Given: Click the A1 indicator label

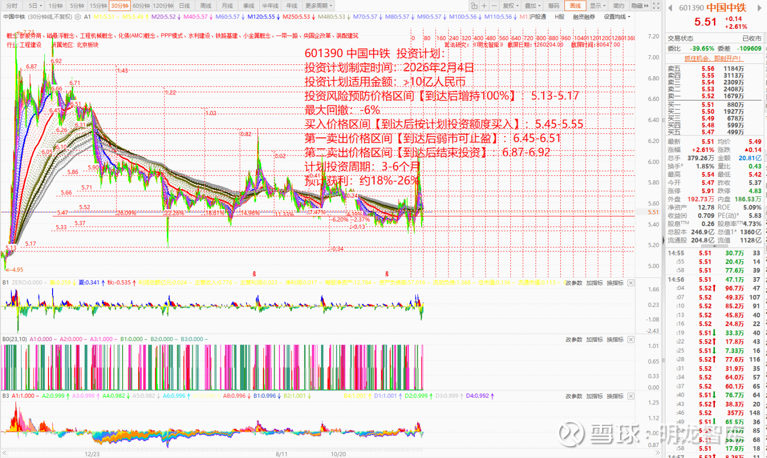Looking at the screenshot, I should click(87, 17).
